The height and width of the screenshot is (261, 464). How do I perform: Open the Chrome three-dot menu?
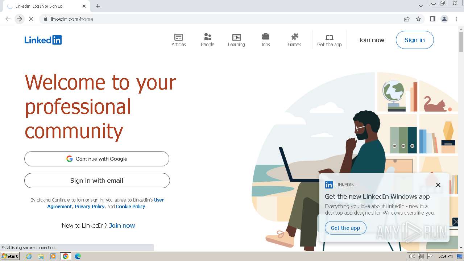[456, 19]
